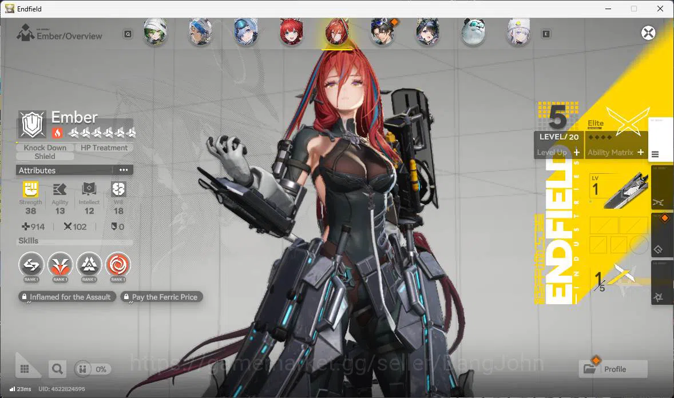This screenshot has width=674, height=398.
Task: Switch to the weapon side tab
Action: click(x=662, y=188)
